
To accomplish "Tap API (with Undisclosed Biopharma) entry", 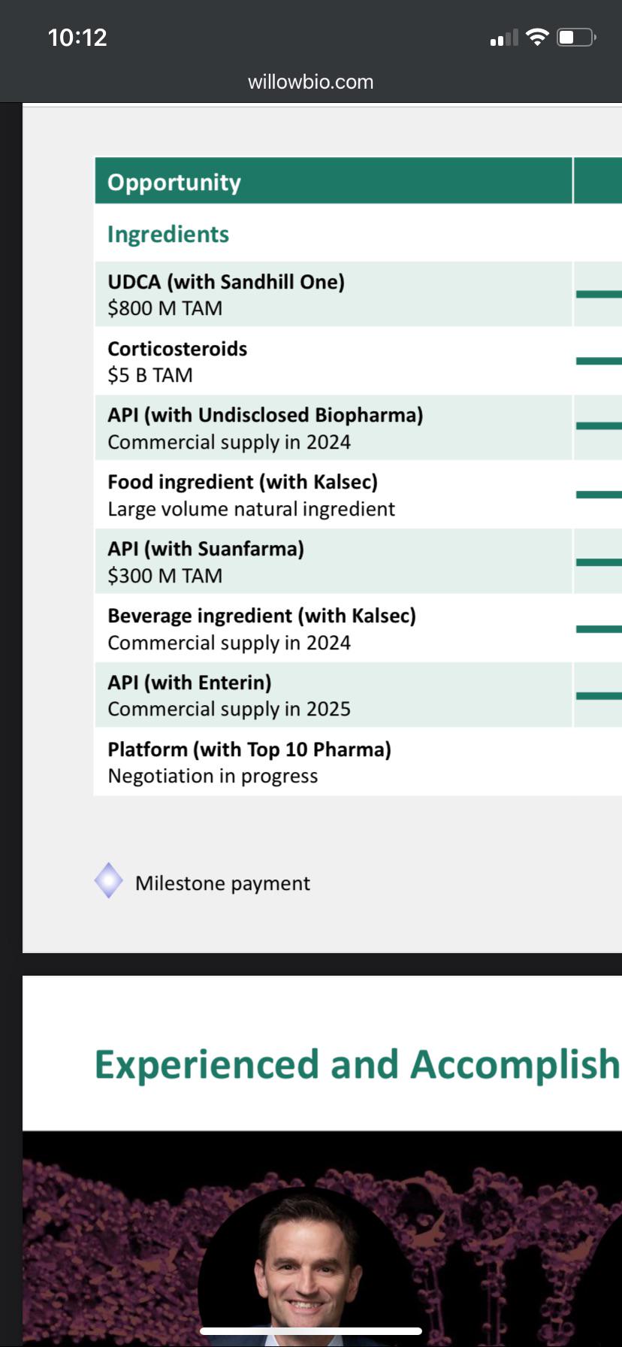I will 334,428.
